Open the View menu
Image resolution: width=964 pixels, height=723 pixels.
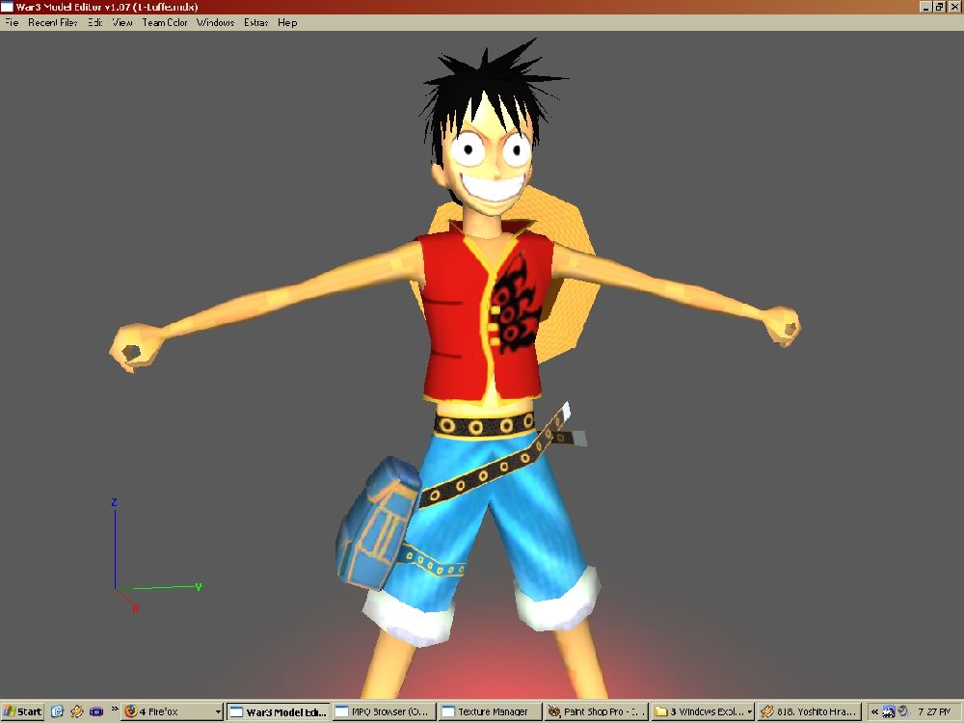point(122,23)
